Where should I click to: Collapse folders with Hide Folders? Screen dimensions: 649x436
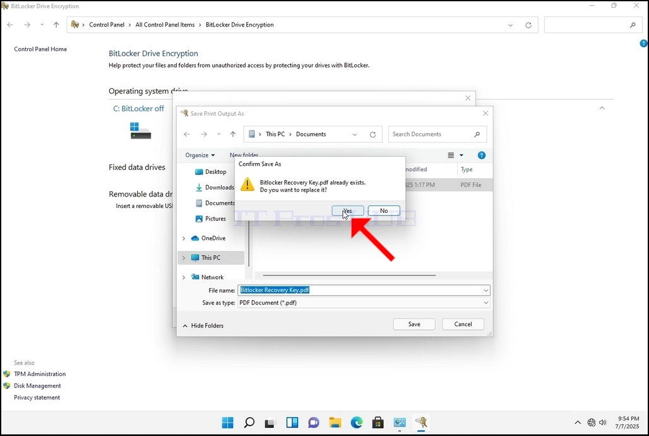coord(203,326)
